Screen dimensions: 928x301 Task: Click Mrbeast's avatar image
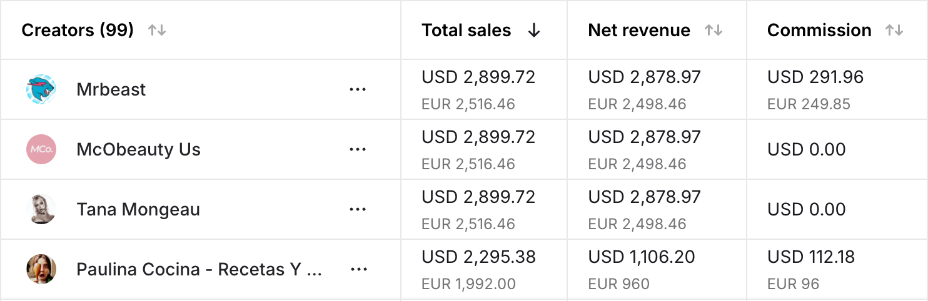tap(41, 89)
